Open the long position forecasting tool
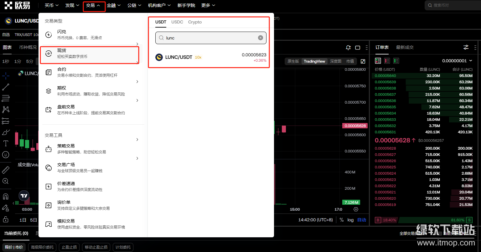The height and width of the screenshot is (252, 481). point(6,121)
